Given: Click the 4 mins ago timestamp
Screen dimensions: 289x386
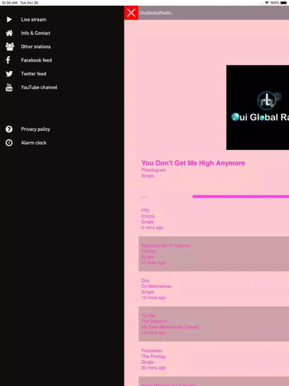Looking at the screenshot, I should tap(152, 228).
